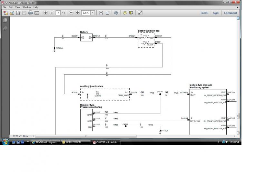Click the page number input field
This screenshot has height=172, width=258.
(x=58, y=13)
